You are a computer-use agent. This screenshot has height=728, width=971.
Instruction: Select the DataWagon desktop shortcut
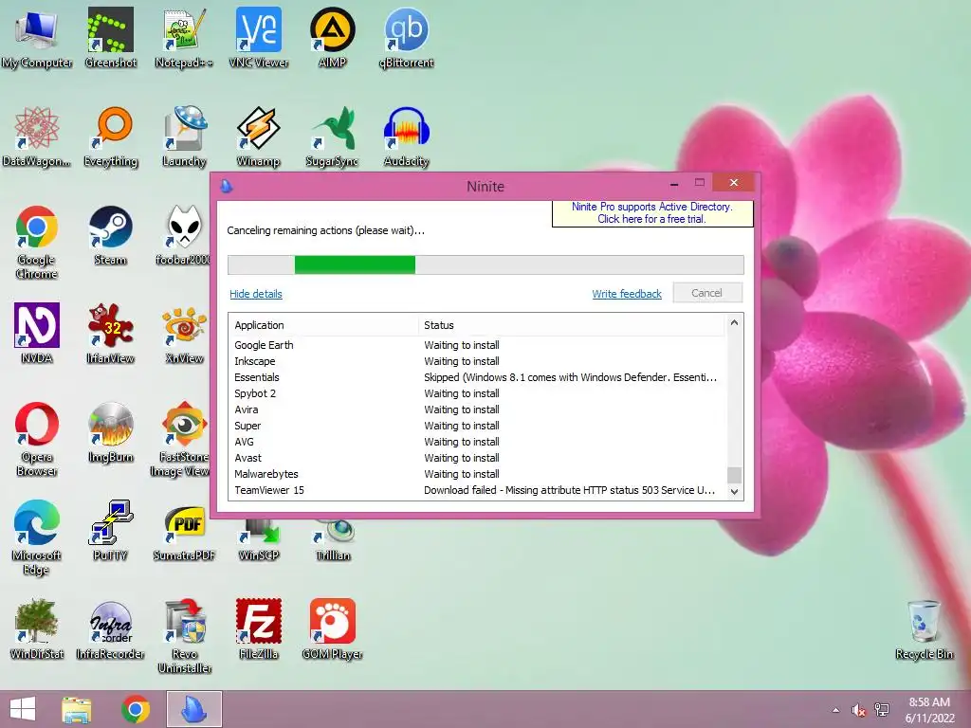[x=37, y=136]
